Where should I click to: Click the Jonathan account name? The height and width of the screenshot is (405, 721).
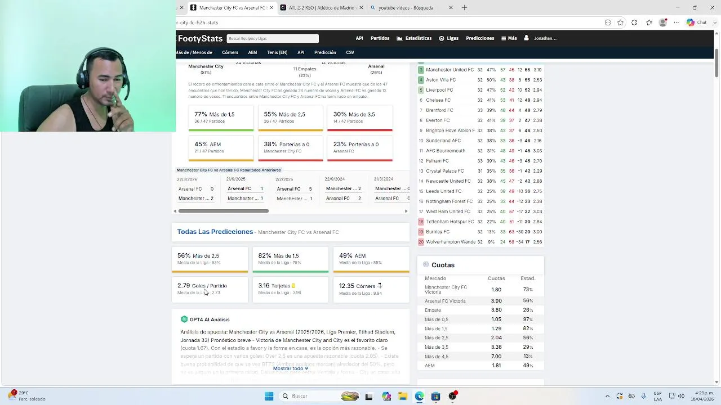[545, 38]
